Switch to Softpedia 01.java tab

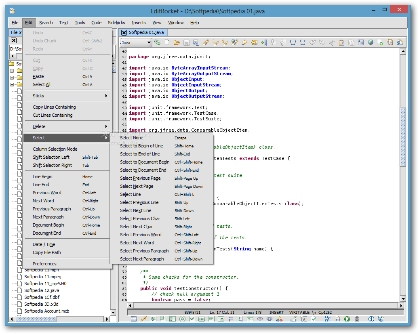coord(146,32)
